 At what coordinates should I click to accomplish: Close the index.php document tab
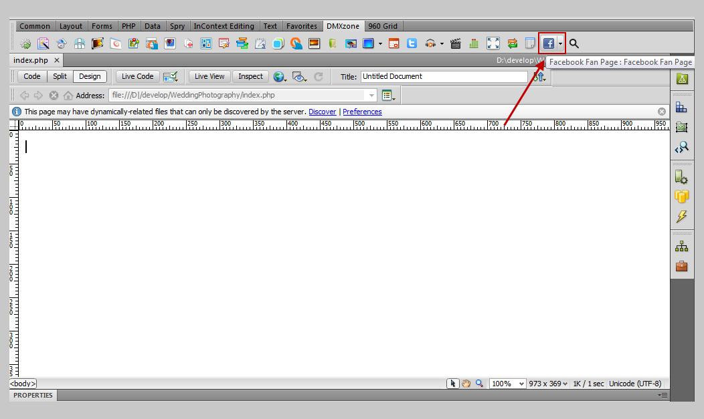point(57,60)
